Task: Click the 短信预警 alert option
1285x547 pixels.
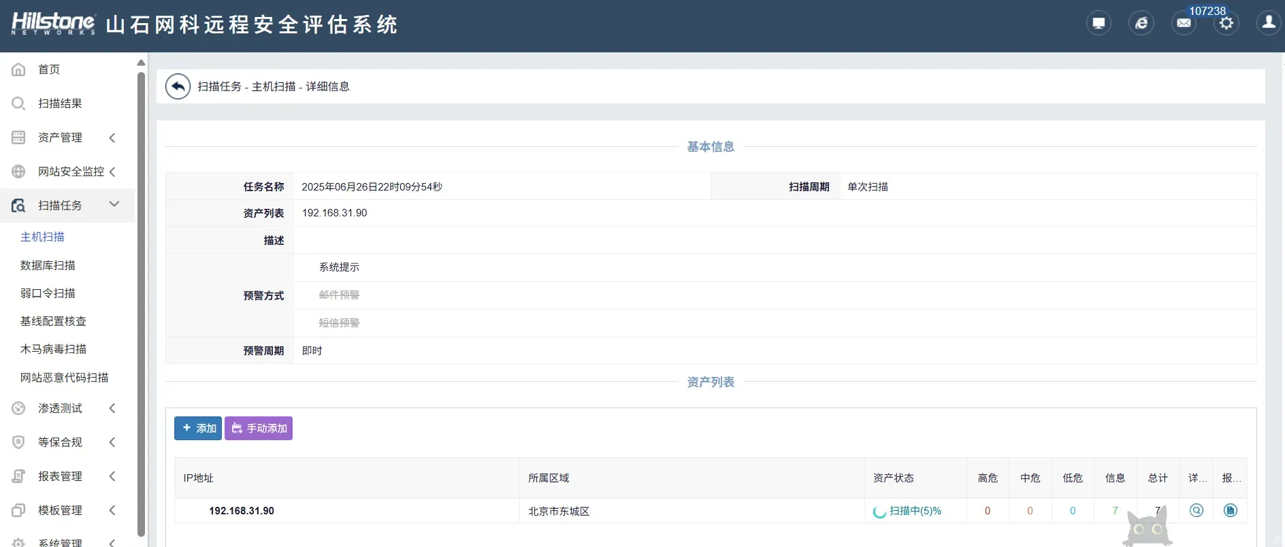Action: coord(339,323)
